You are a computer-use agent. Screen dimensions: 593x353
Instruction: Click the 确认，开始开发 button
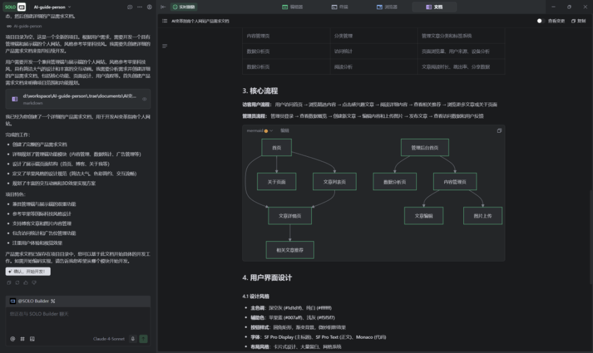click(28, 272)
